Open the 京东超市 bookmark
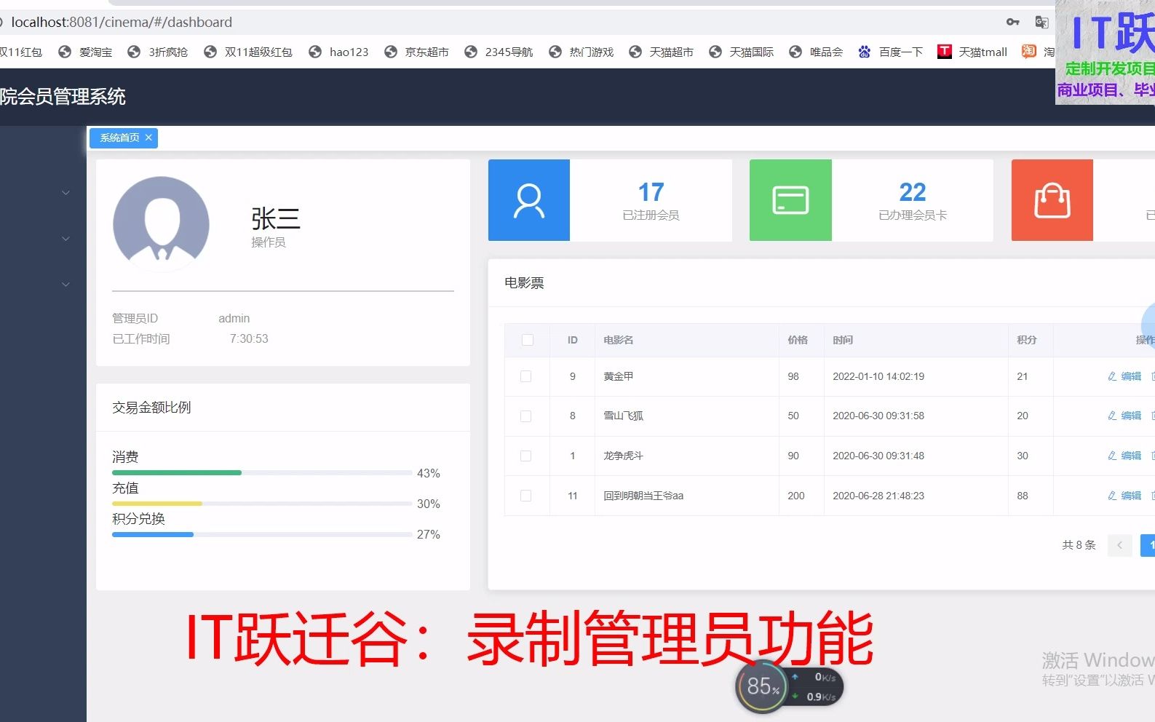This screenshot has width=1155, height=722. [x=417, y=52]
